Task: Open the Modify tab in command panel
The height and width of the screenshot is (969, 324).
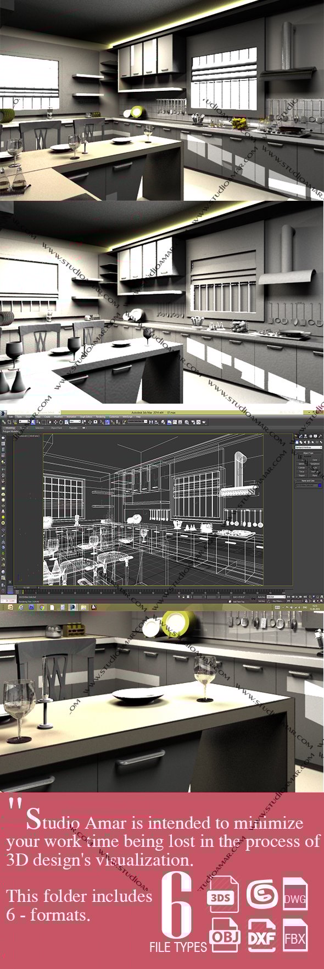Action: point(300,436)
